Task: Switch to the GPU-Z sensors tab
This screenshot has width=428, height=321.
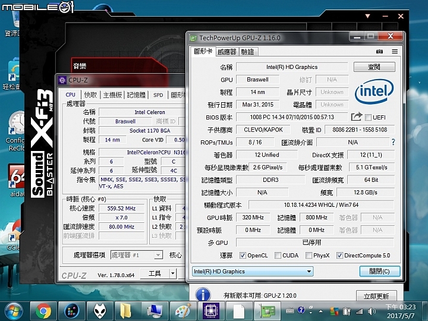Action: [x=226, y=52]
